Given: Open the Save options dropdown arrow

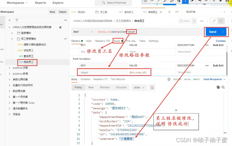Looking at the screenshot, I should click(194, 21).
